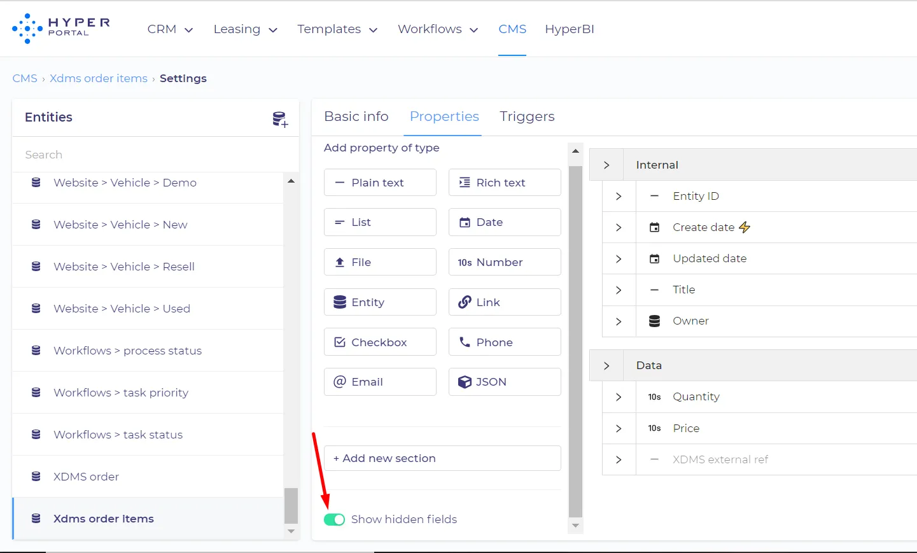Click the database icon for Workflows process status

[x=36, y=351]
